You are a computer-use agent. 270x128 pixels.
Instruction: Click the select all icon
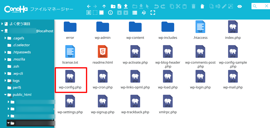pyautogui.click(x=89, y=12)
